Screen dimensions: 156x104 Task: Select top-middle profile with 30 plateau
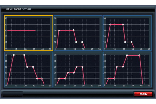(77, 33)
